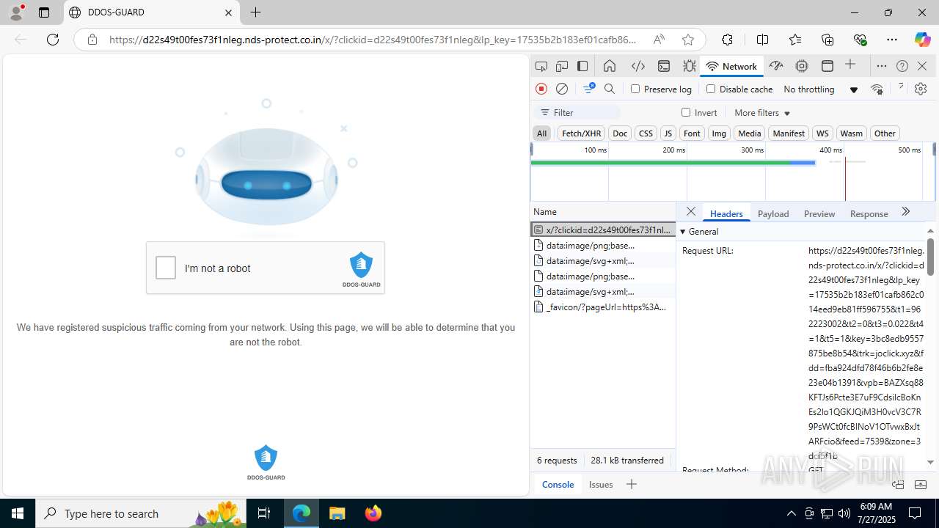Reload the browser page
Viewport: 939px width, 528px height.
pyautogui.click(x=53, y=40)
